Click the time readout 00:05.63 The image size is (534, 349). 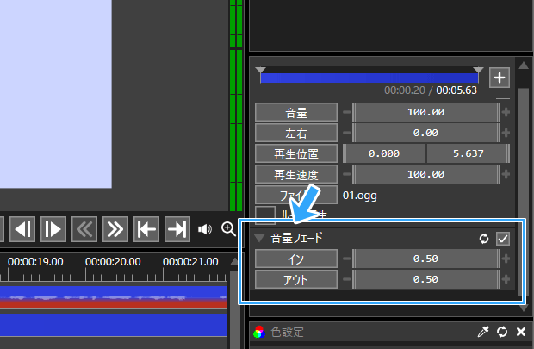pyautogui.click(x=456, y=90)
